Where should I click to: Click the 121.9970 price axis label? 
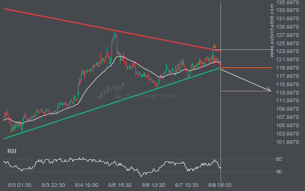click(x=287, y=60)
